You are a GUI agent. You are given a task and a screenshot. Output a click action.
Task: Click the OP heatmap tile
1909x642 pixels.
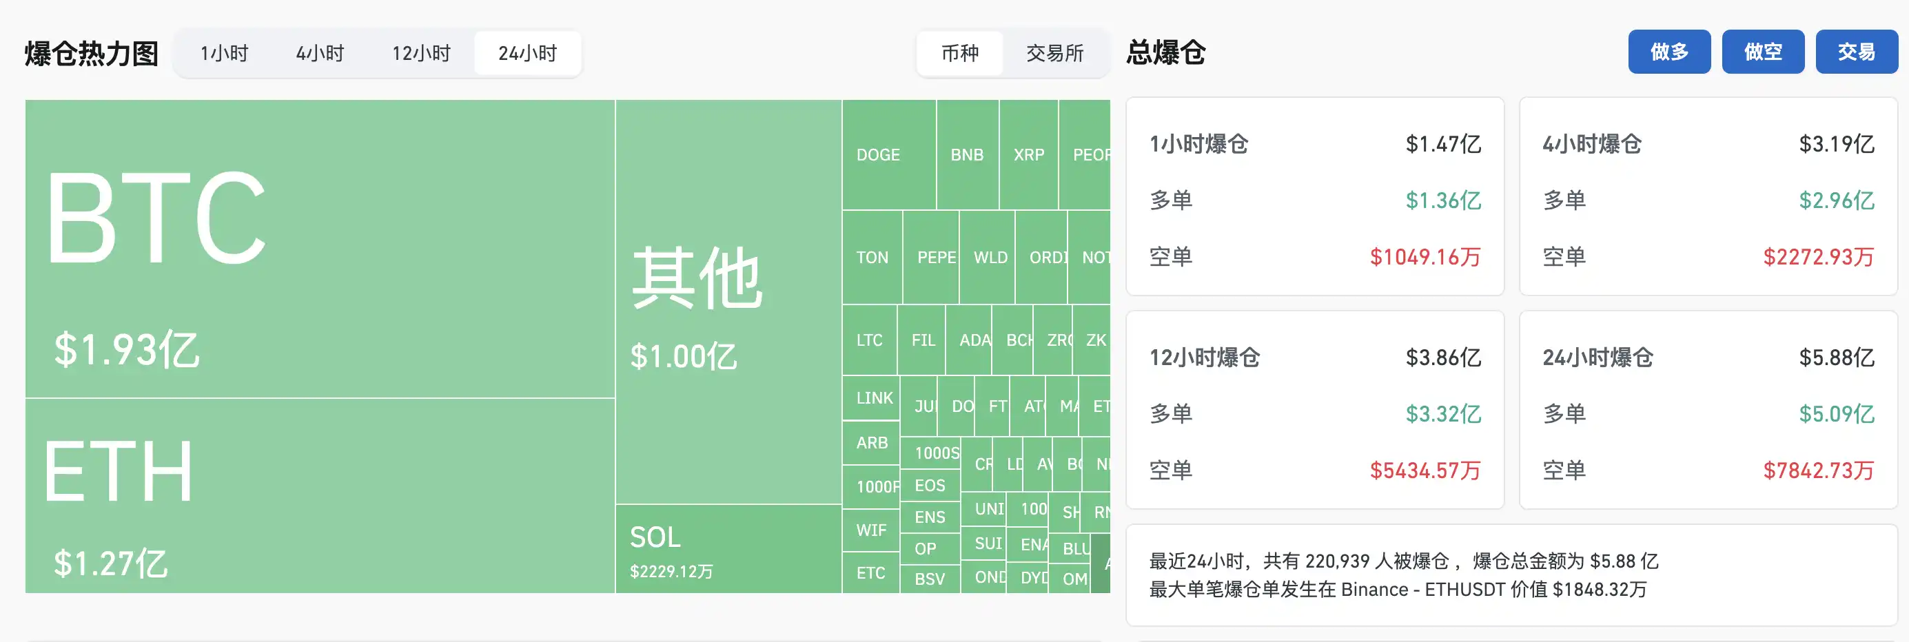930,549
